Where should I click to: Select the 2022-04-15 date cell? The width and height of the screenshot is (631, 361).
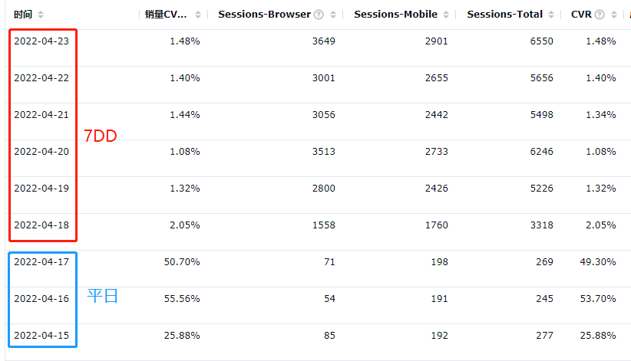[41, 336]
